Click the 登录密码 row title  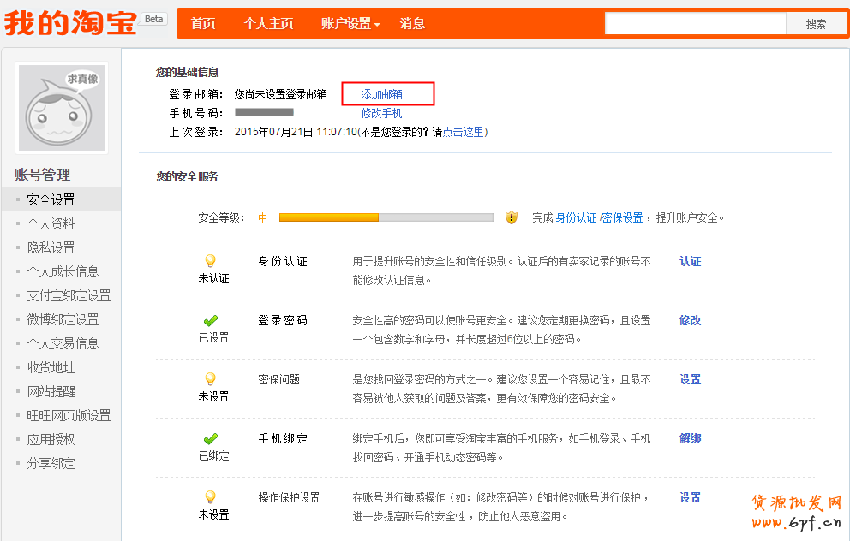point(283,321)
